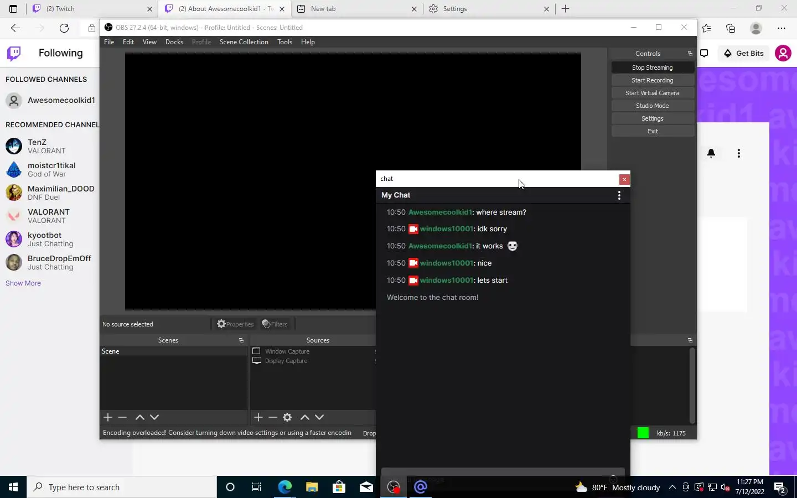This screenshot has height=498, width=797.
Task: Open the OBS taskbar icon
Action: (394, 487)
